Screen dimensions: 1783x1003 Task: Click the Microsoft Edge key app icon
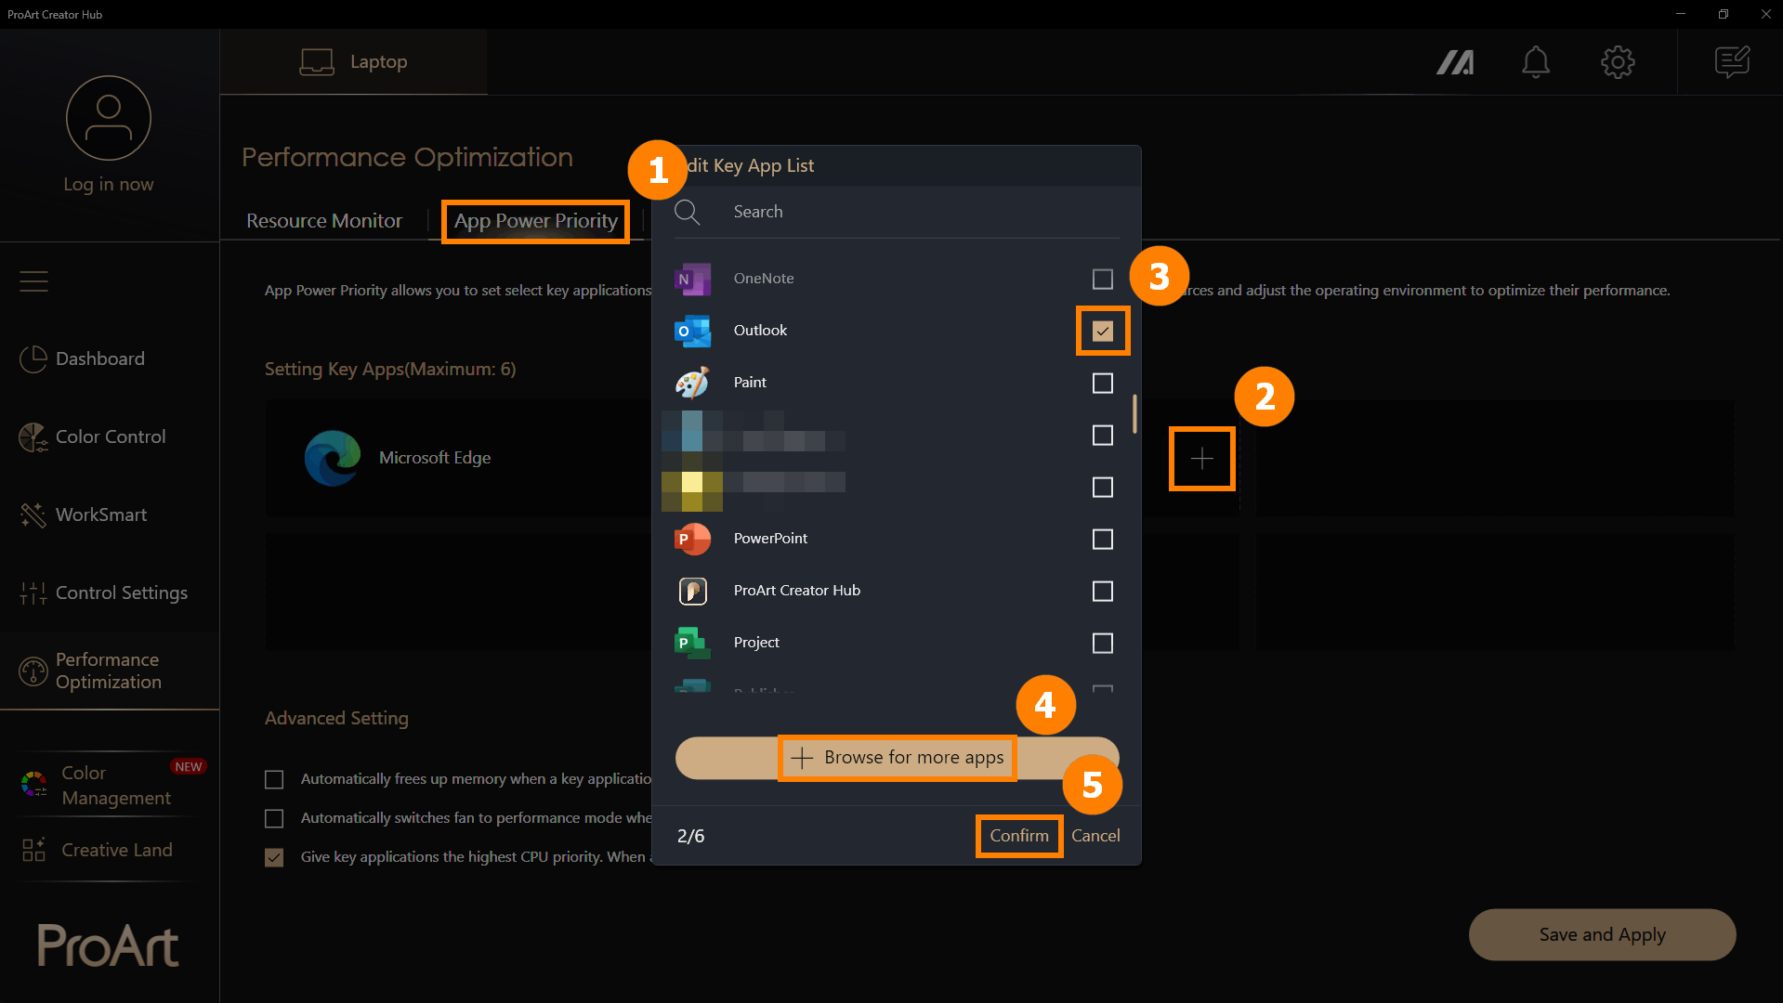(333, 458)
